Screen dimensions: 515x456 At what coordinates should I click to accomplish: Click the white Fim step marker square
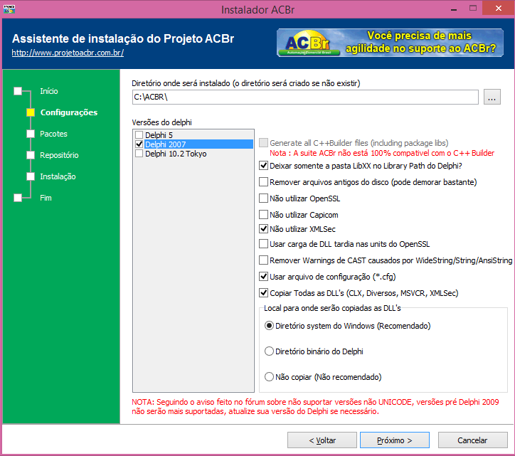(18, 198)
